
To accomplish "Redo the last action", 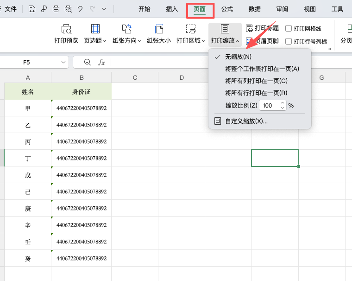I will pyautogui.click(x=92, y=9).
